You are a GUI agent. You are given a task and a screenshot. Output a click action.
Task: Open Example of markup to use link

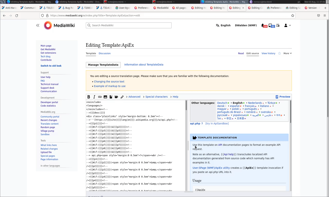pos(110,86)
